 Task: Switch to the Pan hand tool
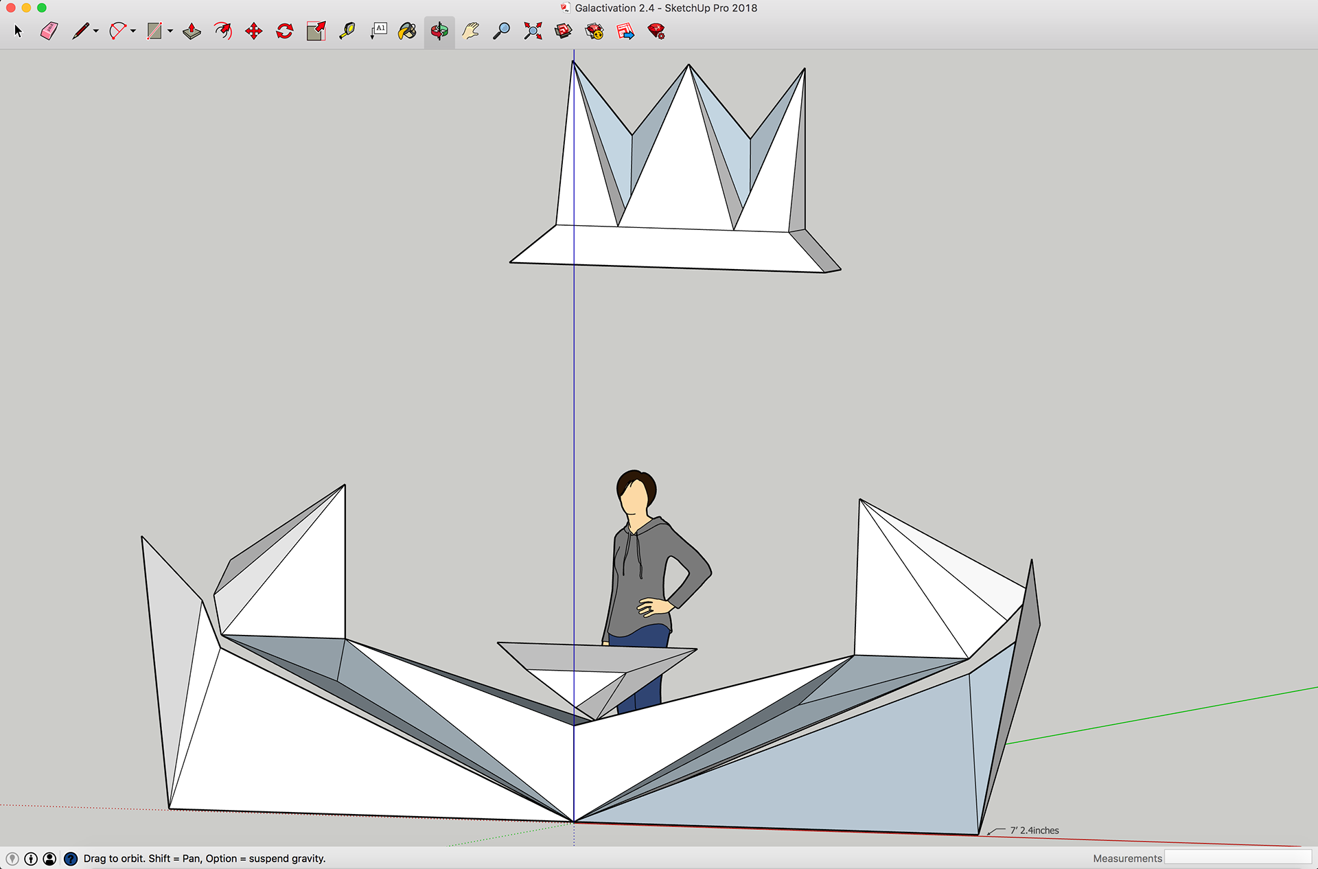[470, 31]
